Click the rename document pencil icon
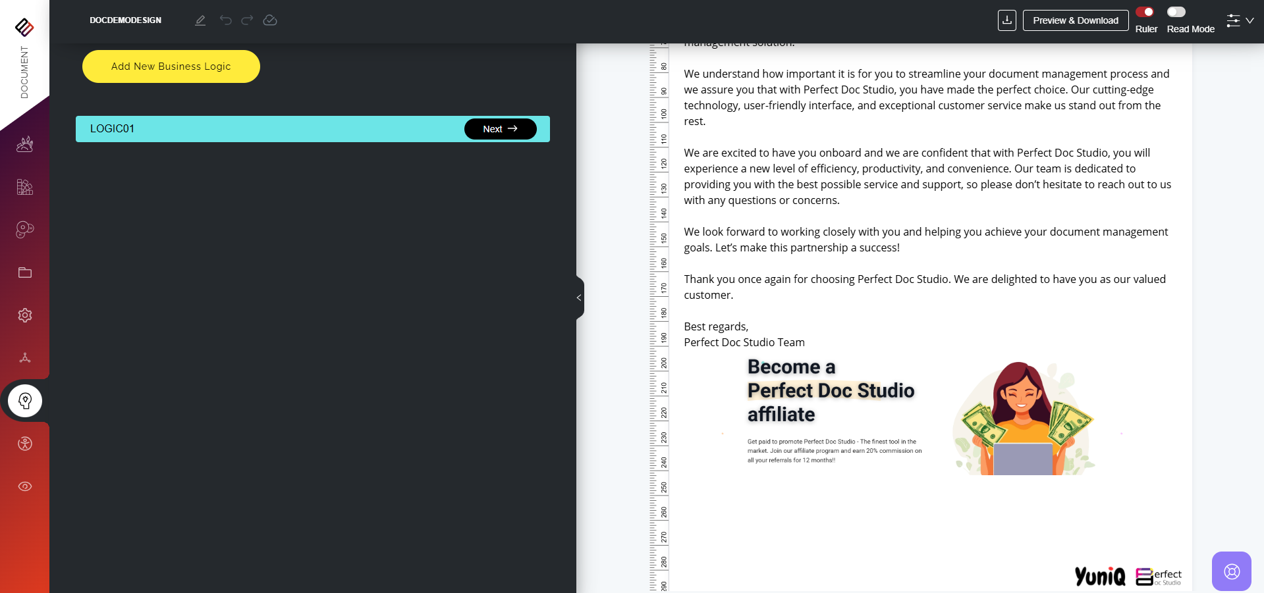The width and height of the screenshot is (1264, 593). click(x=200, y=20)
